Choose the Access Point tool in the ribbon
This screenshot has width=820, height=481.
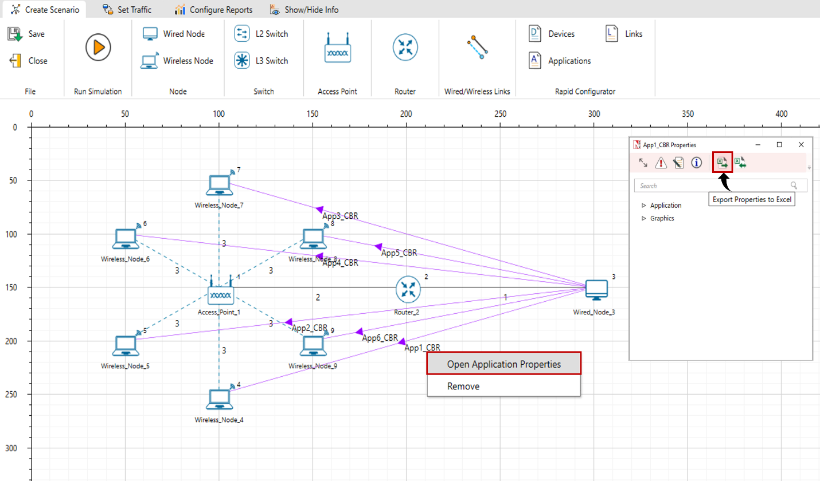[337, 48]
